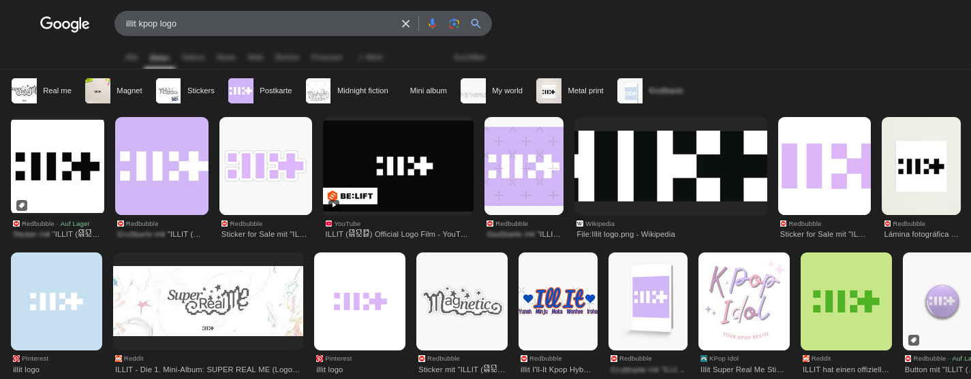Image resolution: width=971 pixels, height=379 pixels.
Task: Clear the search box with the X icon
Action: point(405,24)
